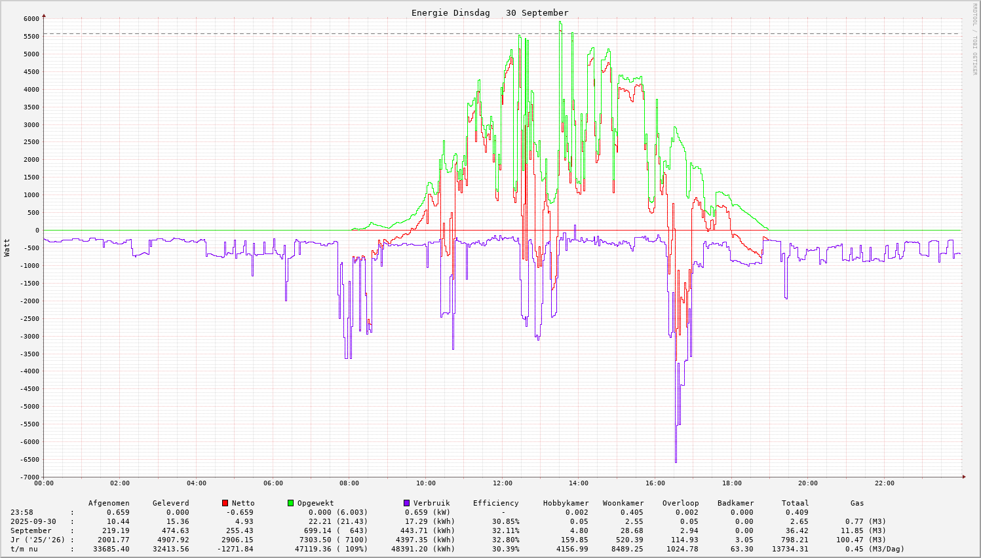This screenshot has width=981, height=558.
Task: Click the green Opgewekt legend swatch
Action: pyautogui.click(x=290, y=503)
